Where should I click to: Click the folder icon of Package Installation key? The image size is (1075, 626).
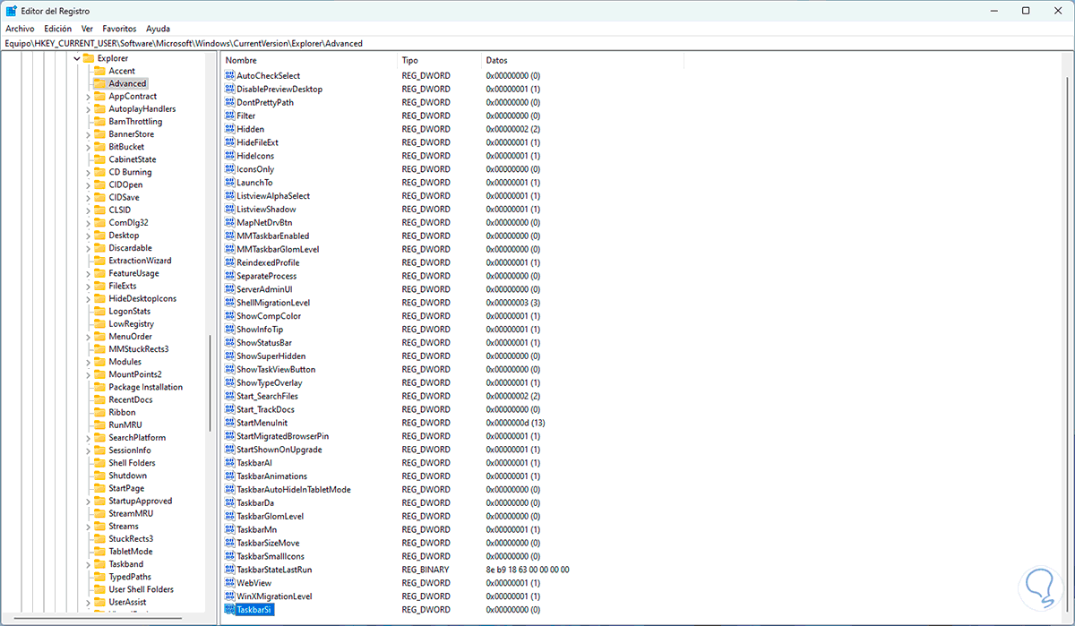click(x=99, y=387)
